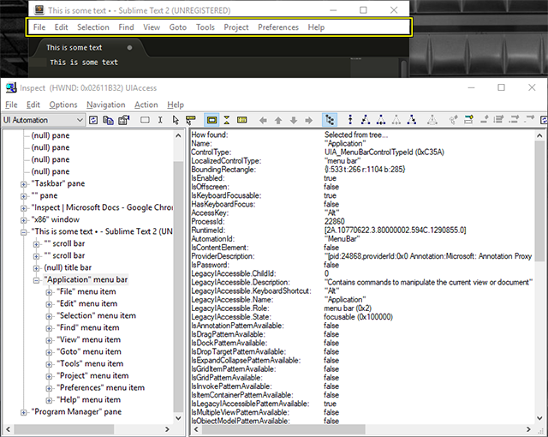Click the left arrow navigation icon
The height and width of the screenshot is (437, 548).
click(263, 121)
